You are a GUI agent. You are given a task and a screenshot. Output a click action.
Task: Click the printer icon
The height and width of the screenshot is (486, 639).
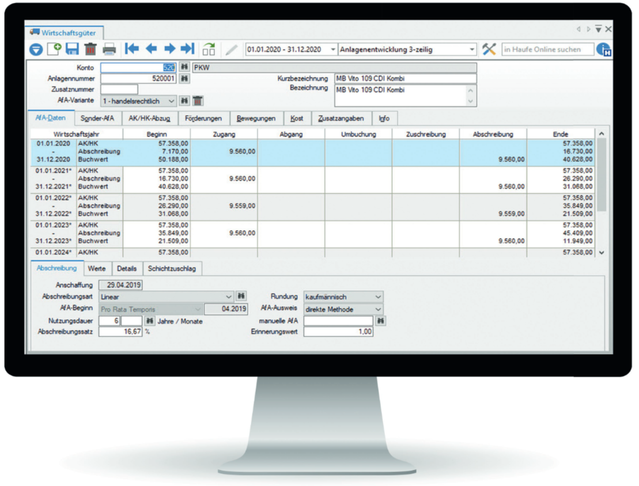click(109, 50)
